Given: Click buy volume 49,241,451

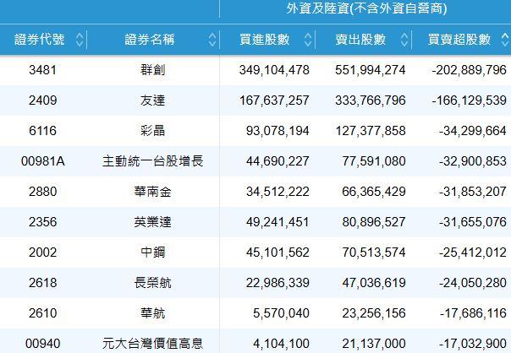Looking at the screenshot, I should [277, 222].
